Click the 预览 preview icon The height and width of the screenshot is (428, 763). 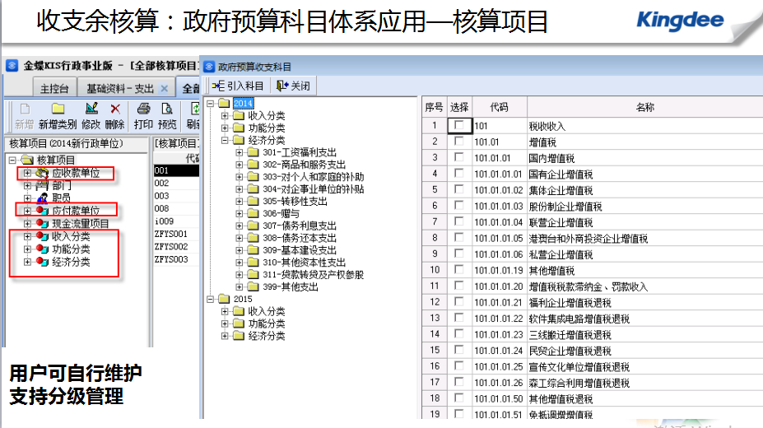167,109
